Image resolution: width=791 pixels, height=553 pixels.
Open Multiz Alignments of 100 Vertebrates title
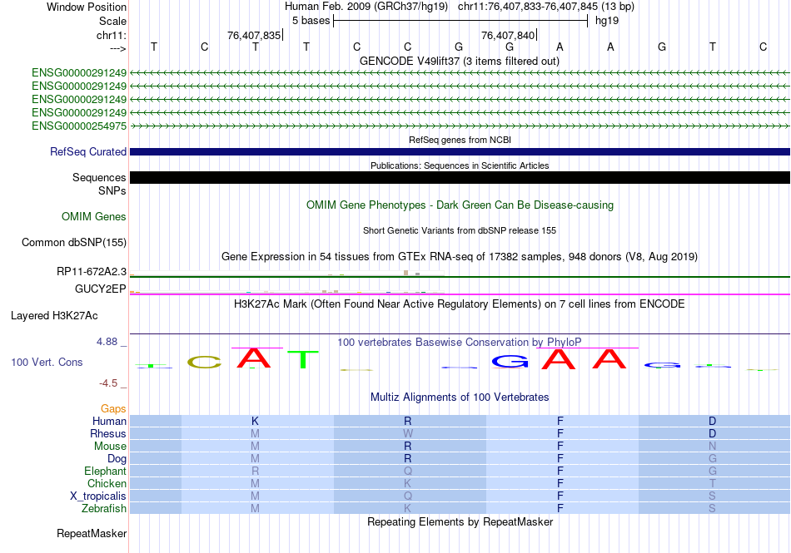pos(460,397)
